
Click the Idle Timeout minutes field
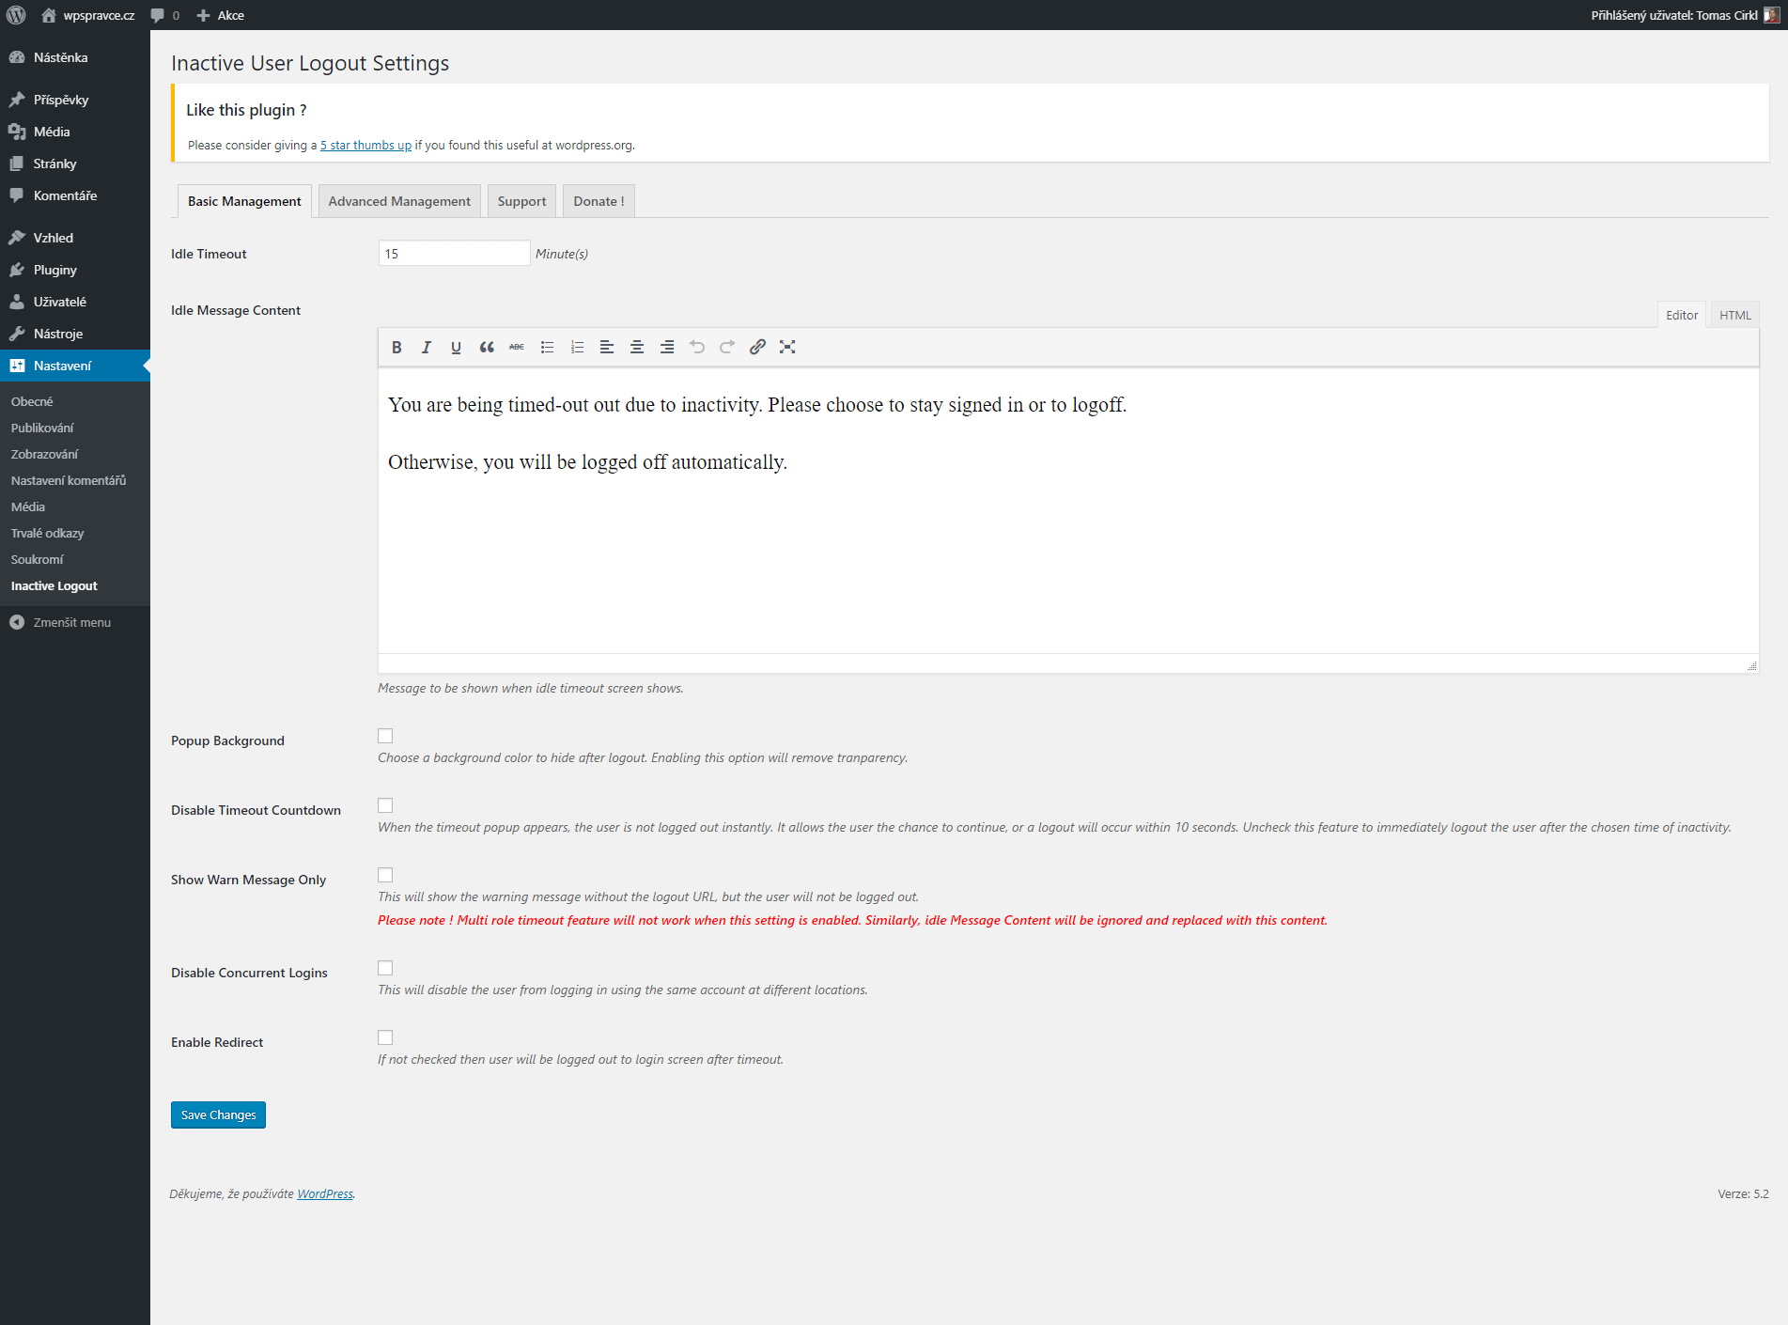(x=454, y=253)
